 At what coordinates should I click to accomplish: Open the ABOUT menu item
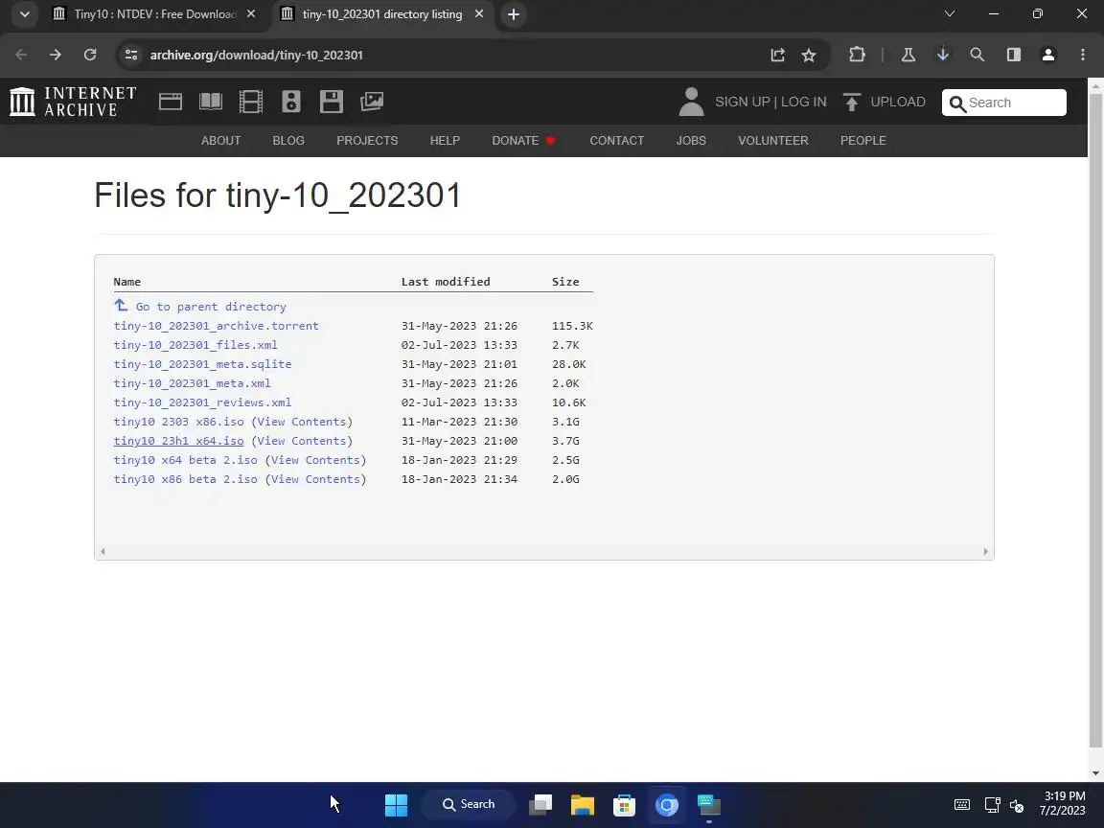(x=221, y=141)
